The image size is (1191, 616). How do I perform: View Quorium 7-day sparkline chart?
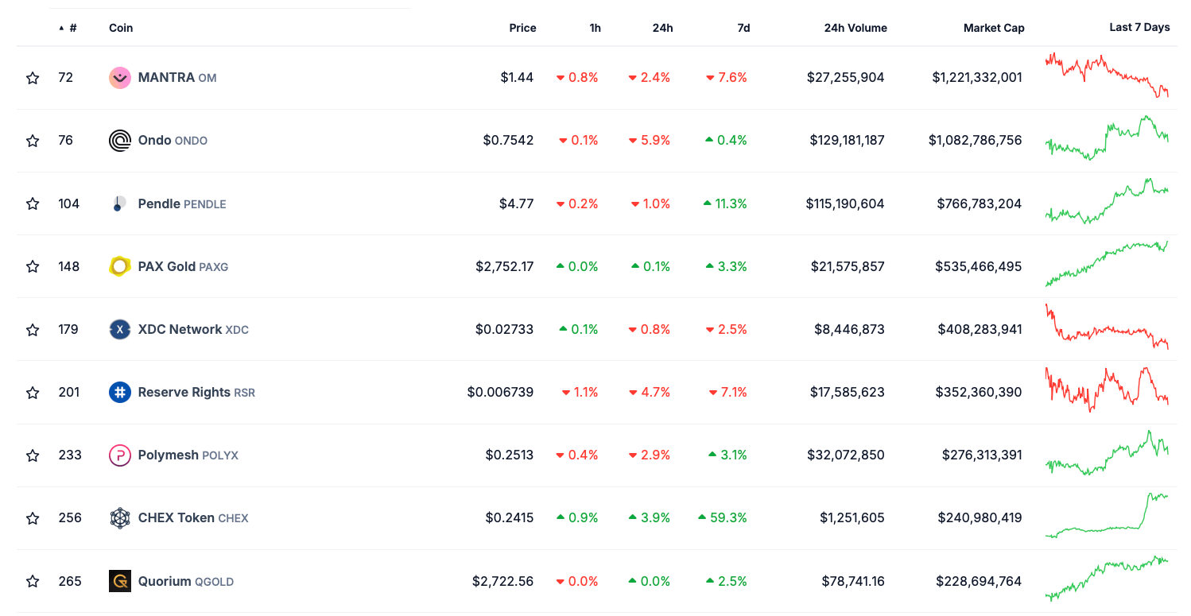click(1107, 578)
